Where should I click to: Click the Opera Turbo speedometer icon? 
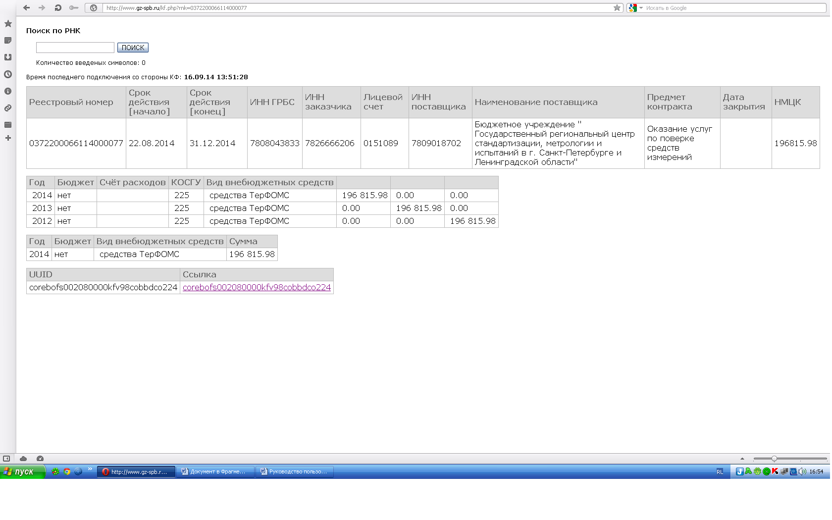[x=40, y=459]
